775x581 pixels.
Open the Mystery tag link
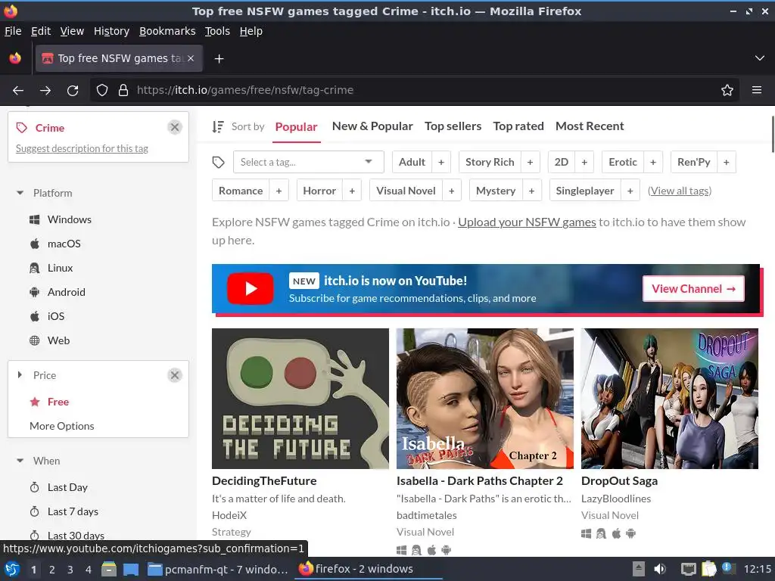tap(496, 191)
